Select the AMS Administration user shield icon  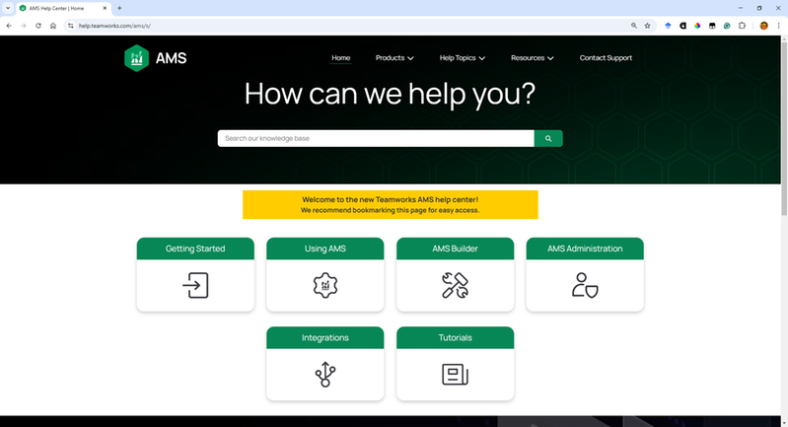pyautogui.click(x=585, y=285)
